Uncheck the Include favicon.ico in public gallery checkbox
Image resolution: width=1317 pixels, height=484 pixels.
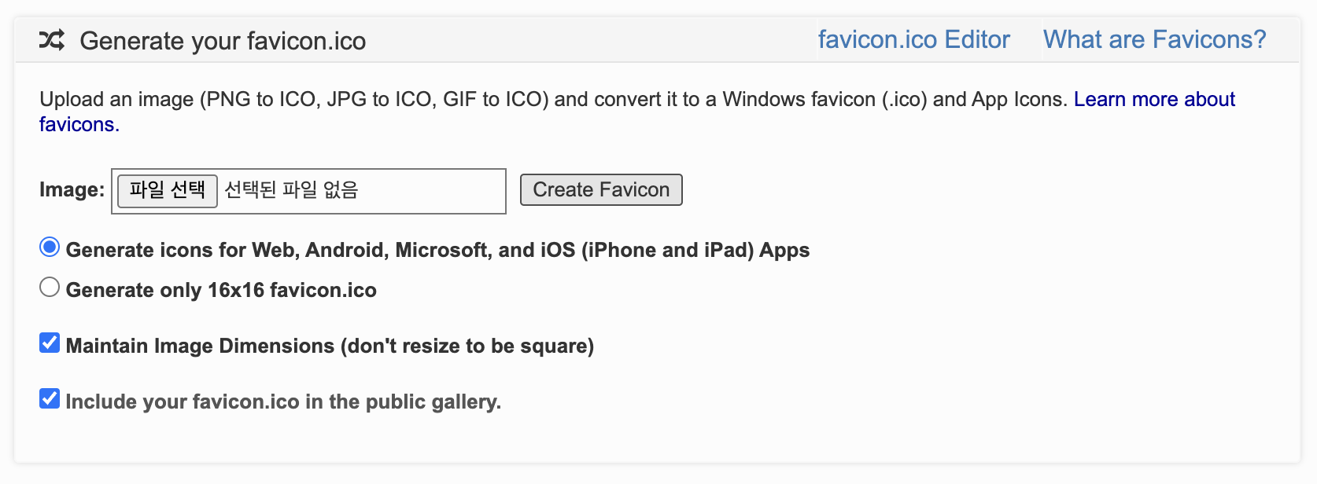50,398
